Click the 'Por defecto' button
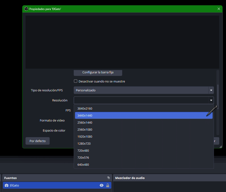 coord(38,141)
